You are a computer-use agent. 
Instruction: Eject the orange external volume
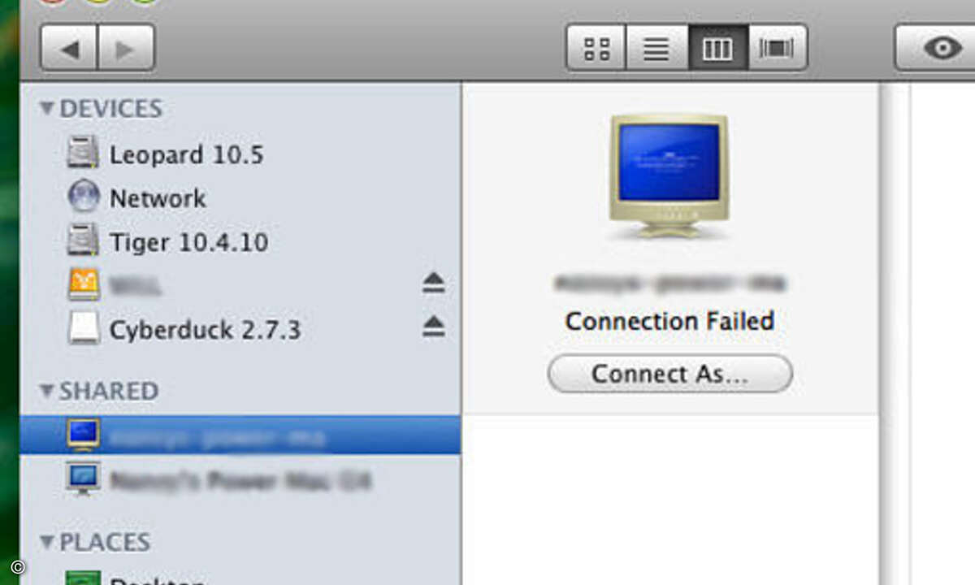(x=434, y=283)
